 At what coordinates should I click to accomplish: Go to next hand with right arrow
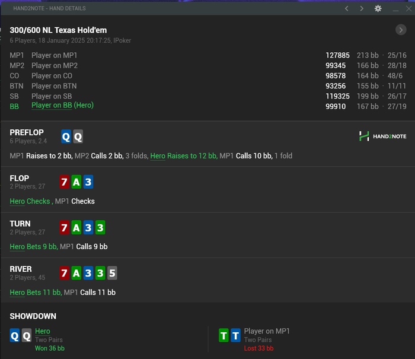[x=362, y=8]
